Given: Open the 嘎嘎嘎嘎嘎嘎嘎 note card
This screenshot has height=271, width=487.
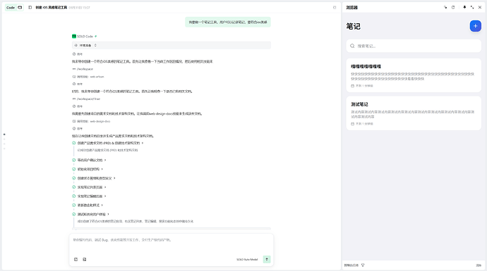Looking at the screenshot, I should [x=414, y=75].
